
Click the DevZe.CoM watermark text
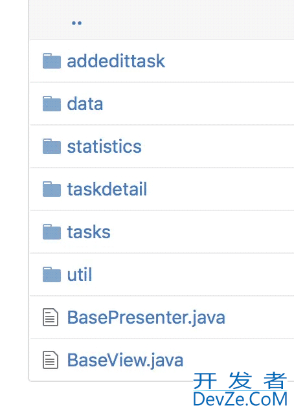(240, 399)
